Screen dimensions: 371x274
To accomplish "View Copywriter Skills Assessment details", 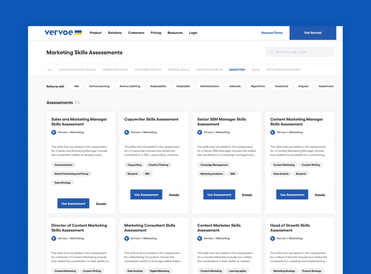I will tap(174, 195).
